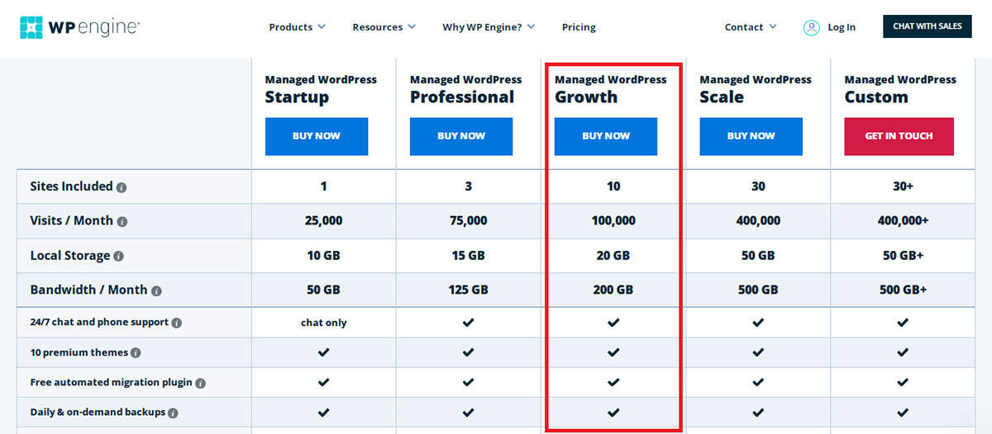
Task: Click the 75,000 visits value
Action: click(x=468, y=221)
